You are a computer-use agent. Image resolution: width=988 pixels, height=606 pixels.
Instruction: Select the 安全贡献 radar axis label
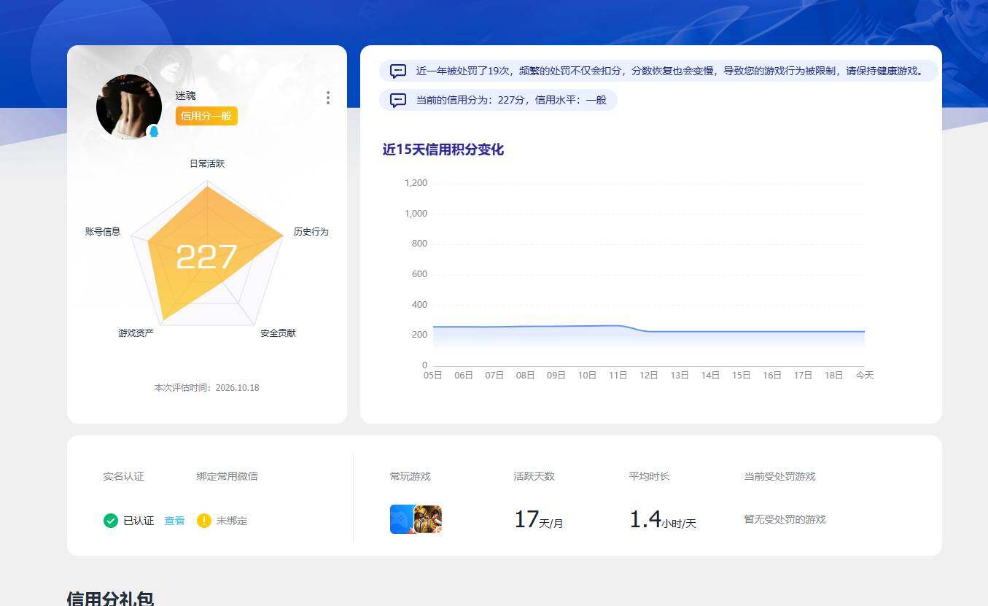pyautogui.click(x=279, y=333)
